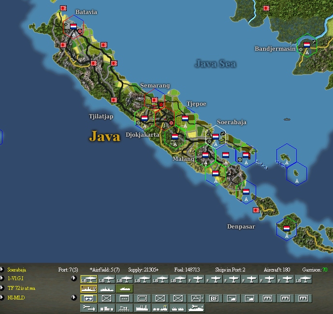This screenshot has height=314, width=333.
Task: Open the heavy industry factory icon
Action: pos(142,308)
